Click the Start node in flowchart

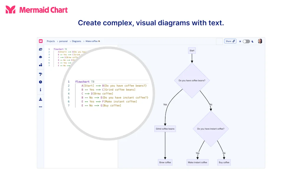point(192,50)
